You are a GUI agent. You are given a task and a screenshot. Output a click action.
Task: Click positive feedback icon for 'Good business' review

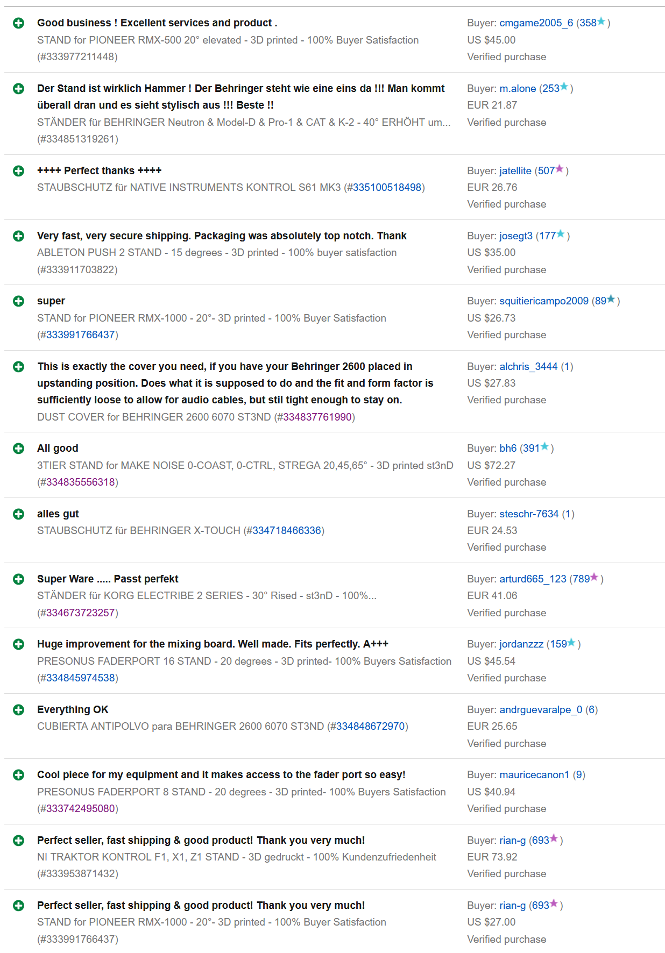point(18,23)
